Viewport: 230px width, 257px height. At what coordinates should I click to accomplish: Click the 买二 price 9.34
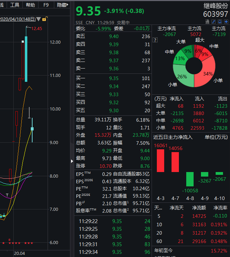tap(114, 86)
